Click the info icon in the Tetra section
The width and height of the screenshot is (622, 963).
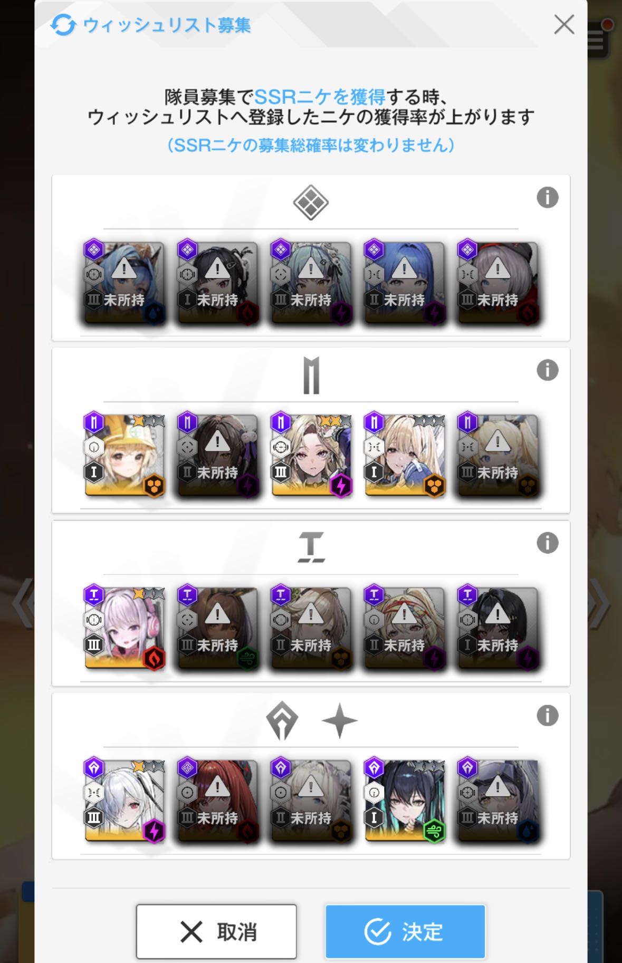tap(547, 543)
